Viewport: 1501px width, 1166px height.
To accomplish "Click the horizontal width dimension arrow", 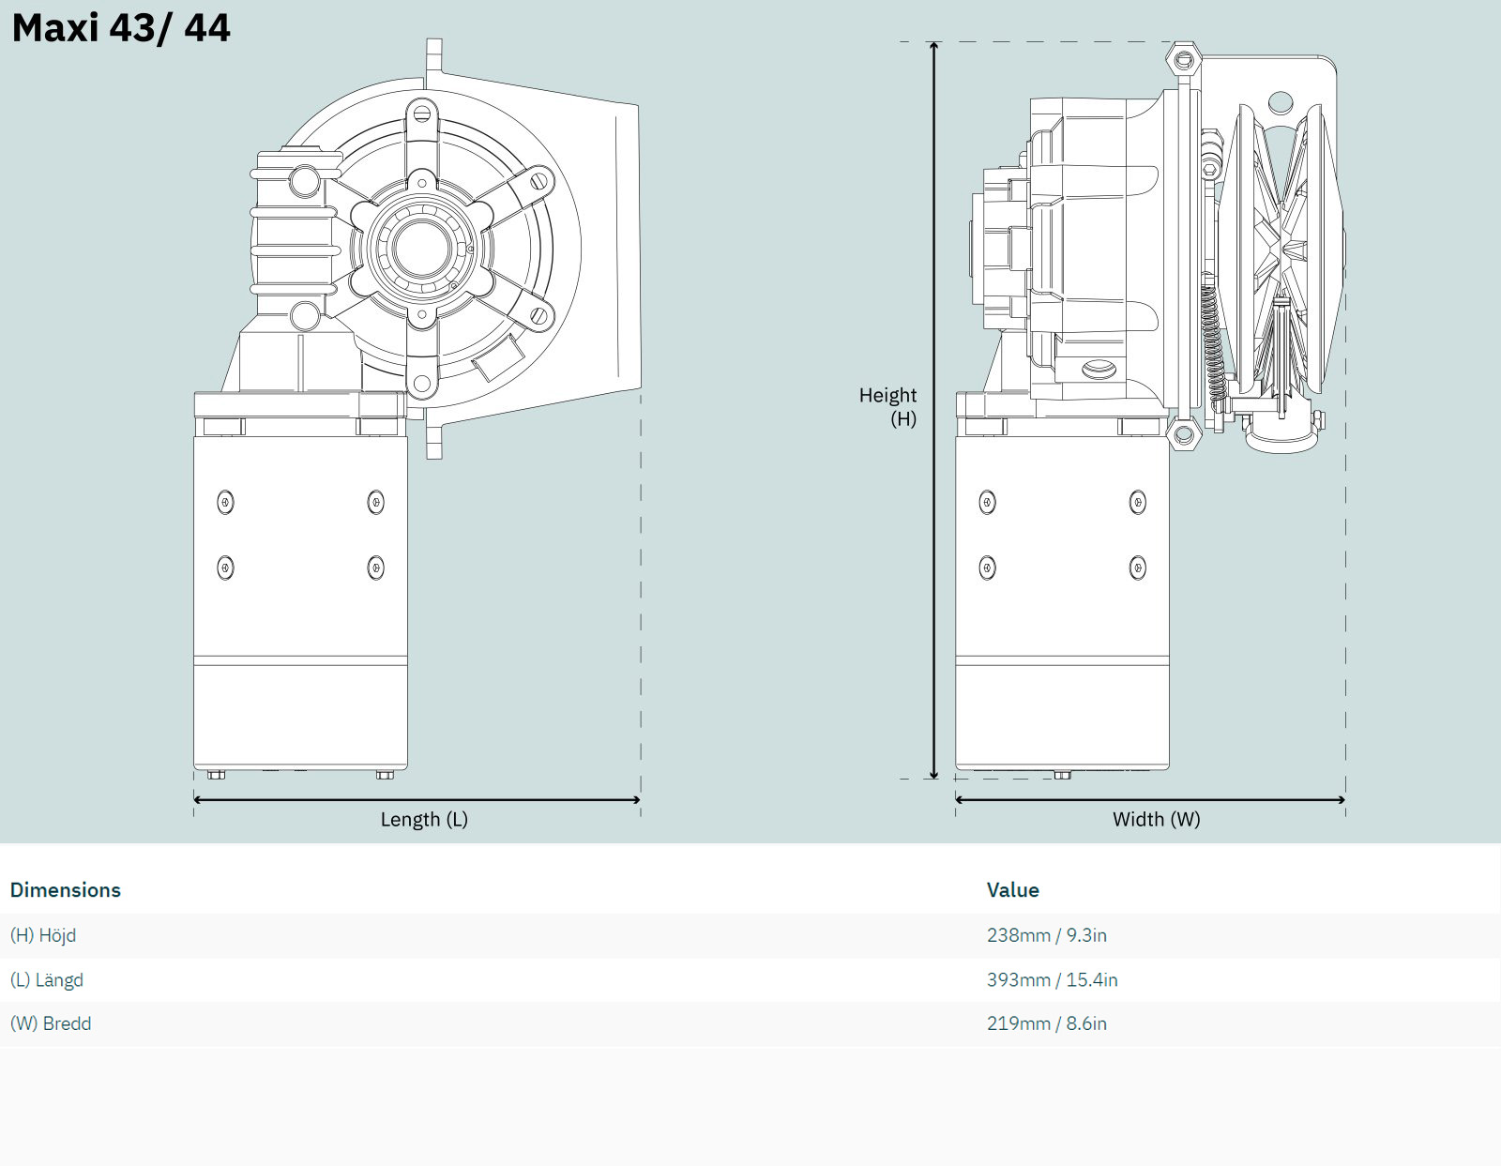I will tap(1150, 800).
